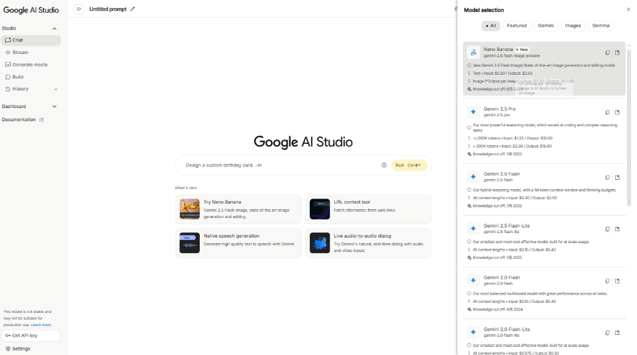Screen dimensions: 637x355
Task: Expand the History chevron in the sidebar
Action: (56, 89)
